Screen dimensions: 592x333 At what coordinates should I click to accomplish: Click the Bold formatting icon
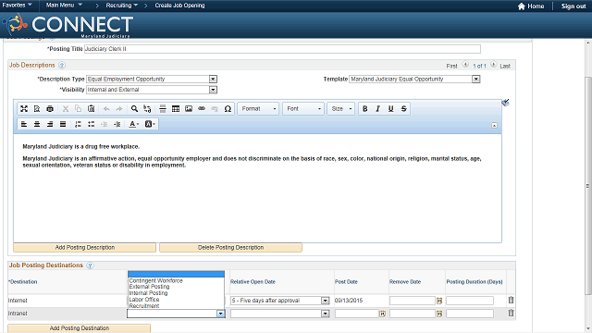click(x=364, y=109)
